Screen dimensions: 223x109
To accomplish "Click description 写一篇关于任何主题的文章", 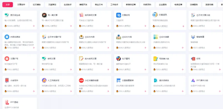I will pyautogui.click(x=53, y=21).
